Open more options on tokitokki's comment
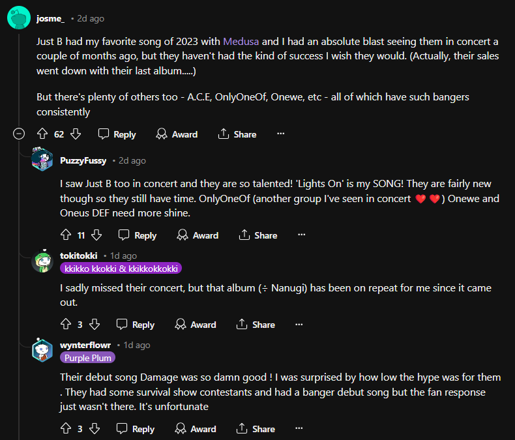Screen dimensions: 515x440 [299, 324]
